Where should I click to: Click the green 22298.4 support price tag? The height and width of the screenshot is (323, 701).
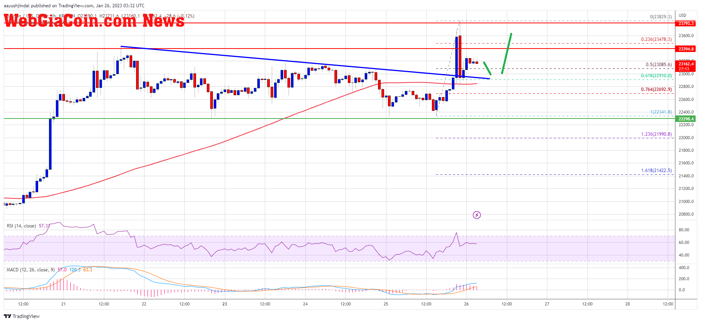pos(686,119)
